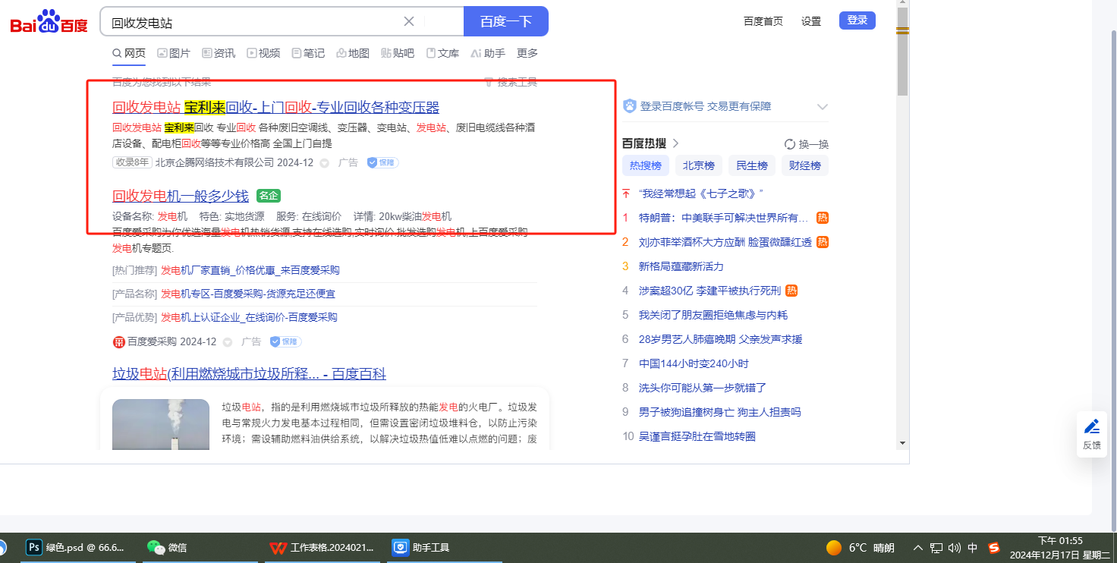This screenshot has height=563, width=1117.
Task: Click the 百度一下 search button
Action: (505, 21)
